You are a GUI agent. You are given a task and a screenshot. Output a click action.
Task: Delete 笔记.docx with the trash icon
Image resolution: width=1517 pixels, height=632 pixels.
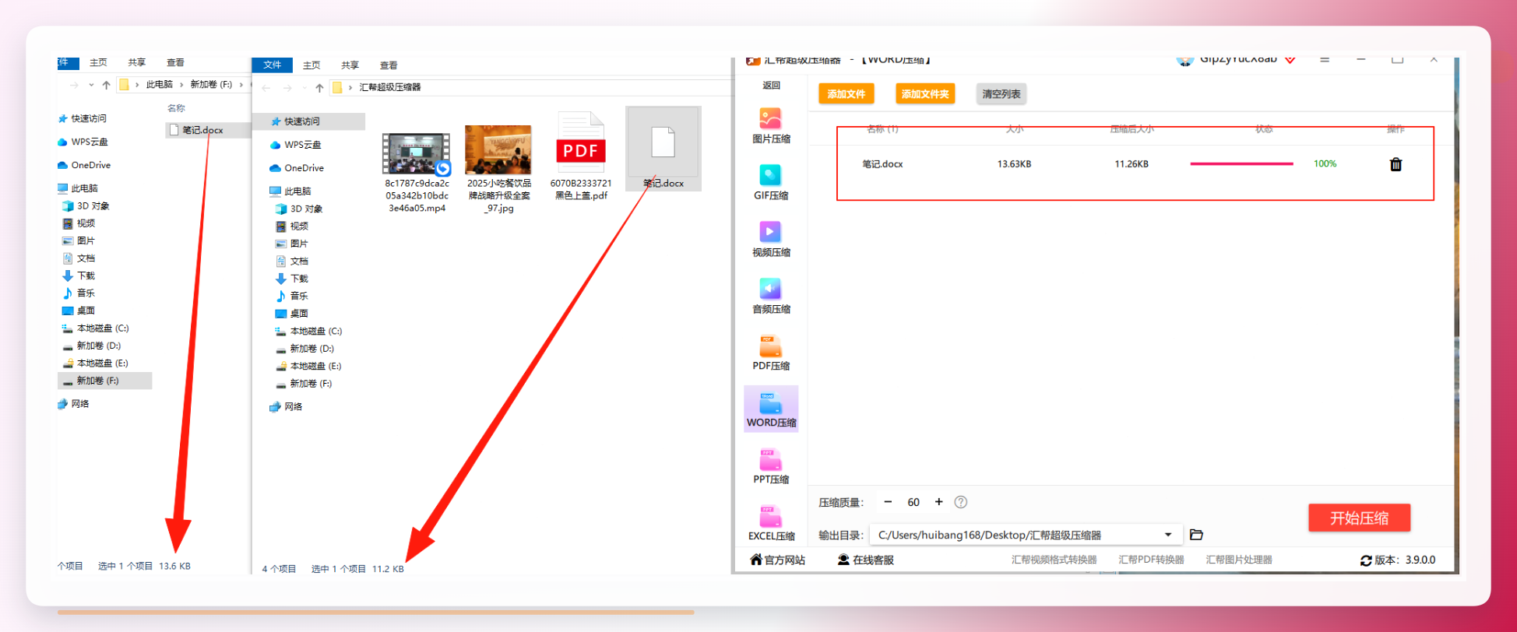pyautogui.click(x=1396, y=164)
